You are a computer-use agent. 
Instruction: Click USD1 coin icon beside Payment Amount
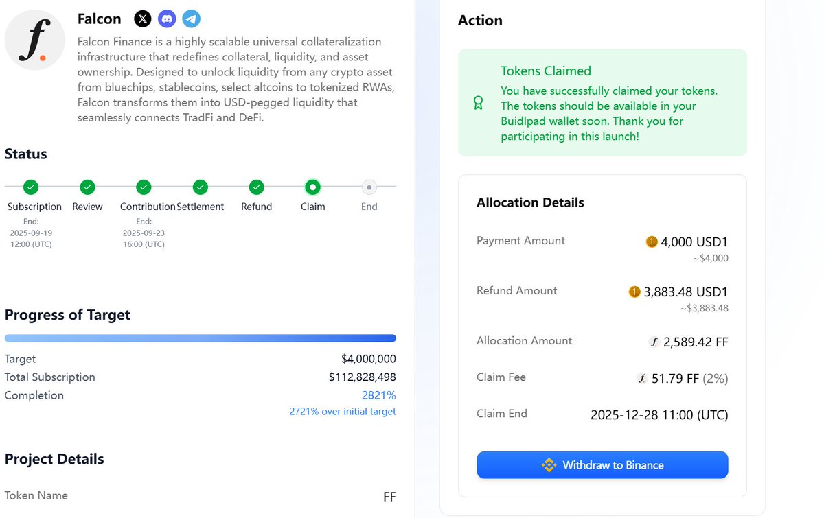[652, 242]
